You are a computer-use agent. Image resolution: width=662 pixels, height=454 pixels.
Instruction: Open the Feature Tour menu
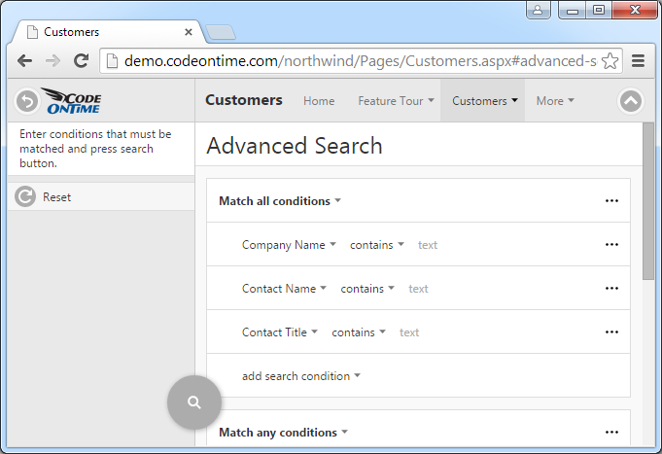click(396, 101)
